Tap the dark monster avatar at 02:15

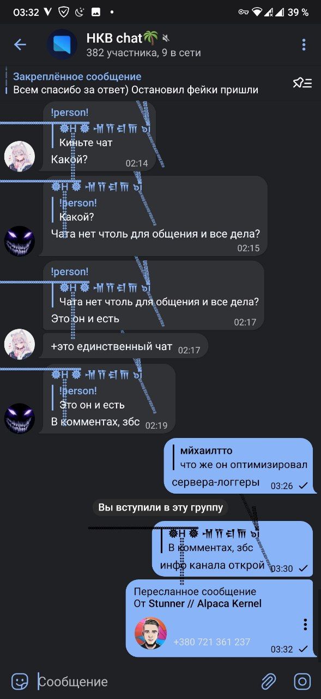coord(20,241)
